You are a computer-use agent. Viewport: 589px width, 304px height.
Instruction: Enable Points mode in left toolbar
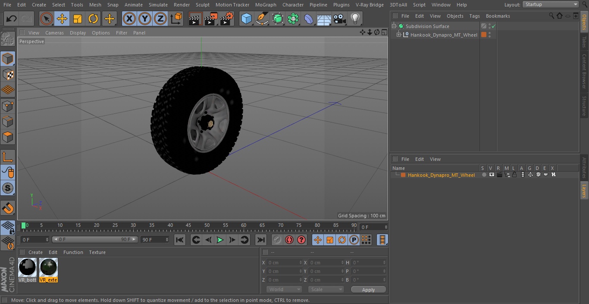[x=8, y=106]
